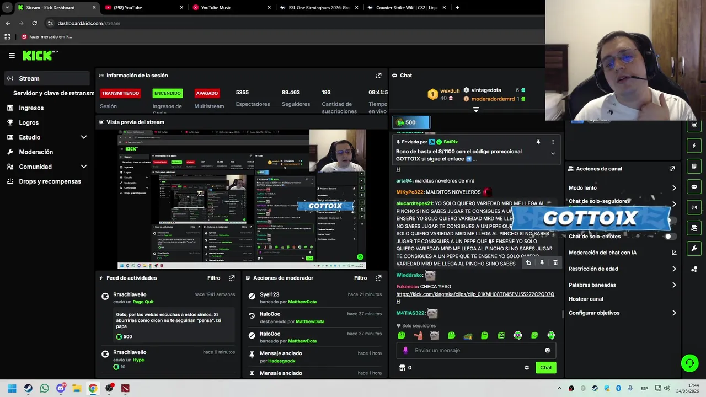Delete alucardtepes21's chat message
The height and width of the screenshot is (397, 706).
coord(555,263)
